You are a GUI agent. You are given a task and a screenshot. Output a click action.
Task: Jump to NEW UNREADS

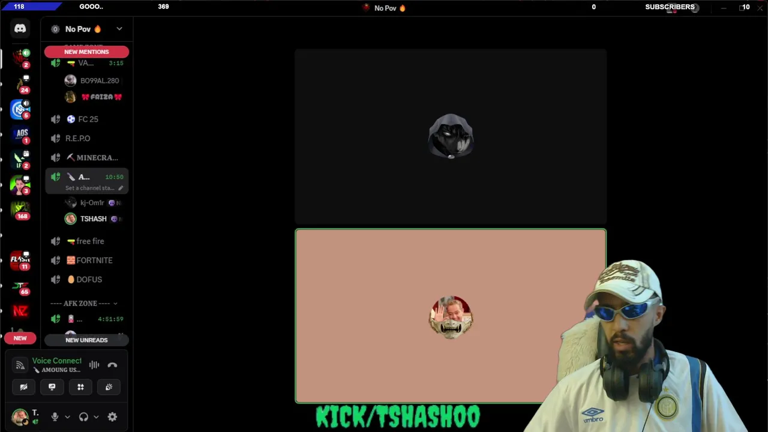(86, 340)
